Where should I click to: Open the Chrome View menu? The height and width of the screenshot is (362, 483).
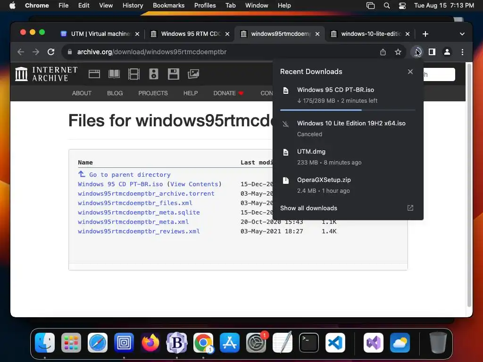pyautogui.click(x=106, y=6)
